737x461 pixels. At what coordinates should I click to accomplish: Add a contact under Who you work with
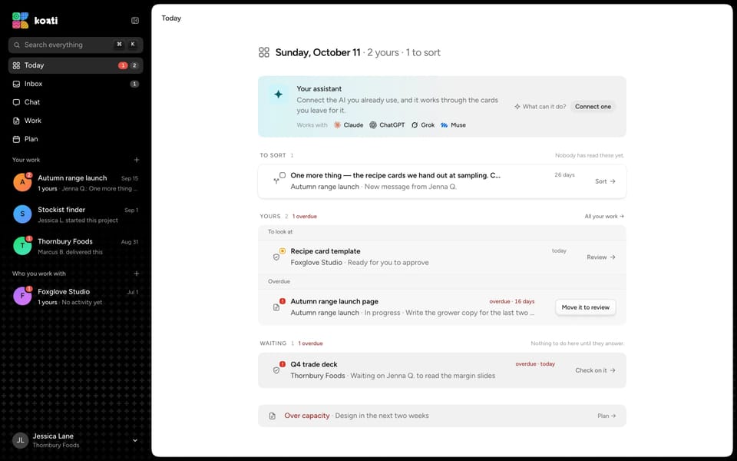(137, 274)
